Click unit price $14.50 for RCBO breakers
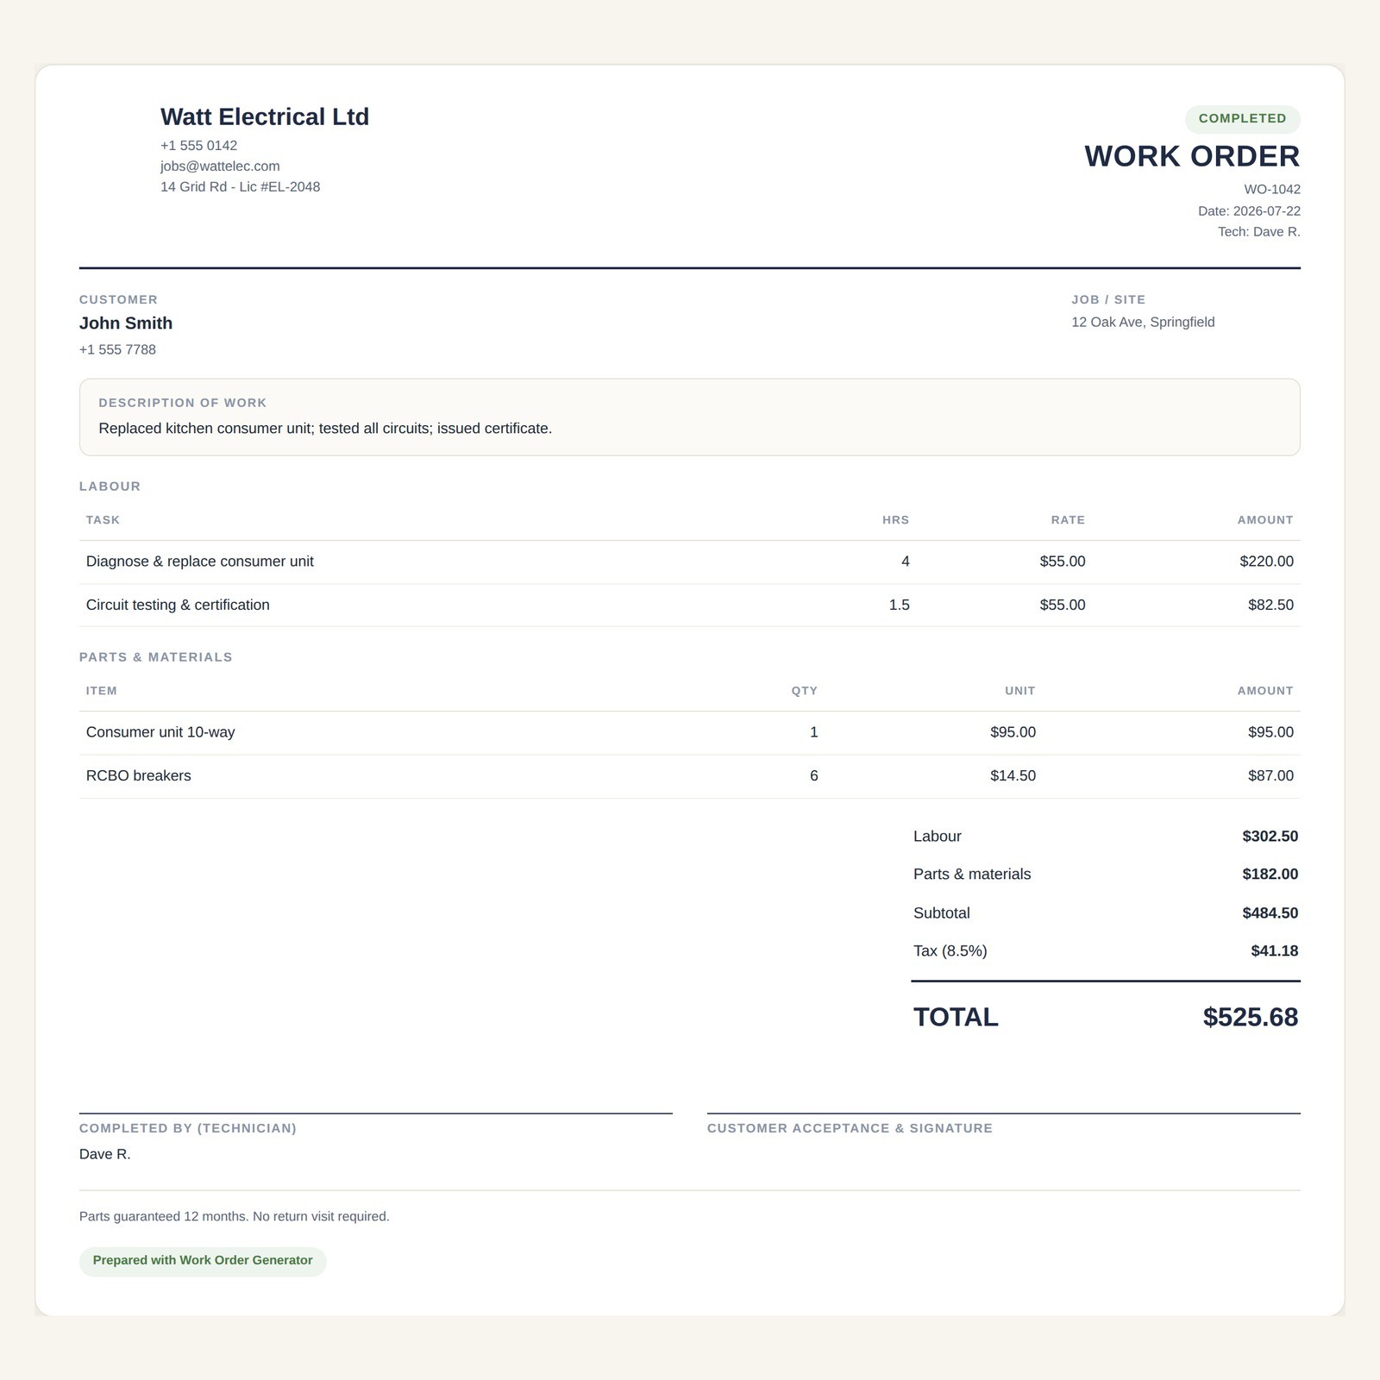This screenshot has height=1380, width=1380. [1013, 776]
